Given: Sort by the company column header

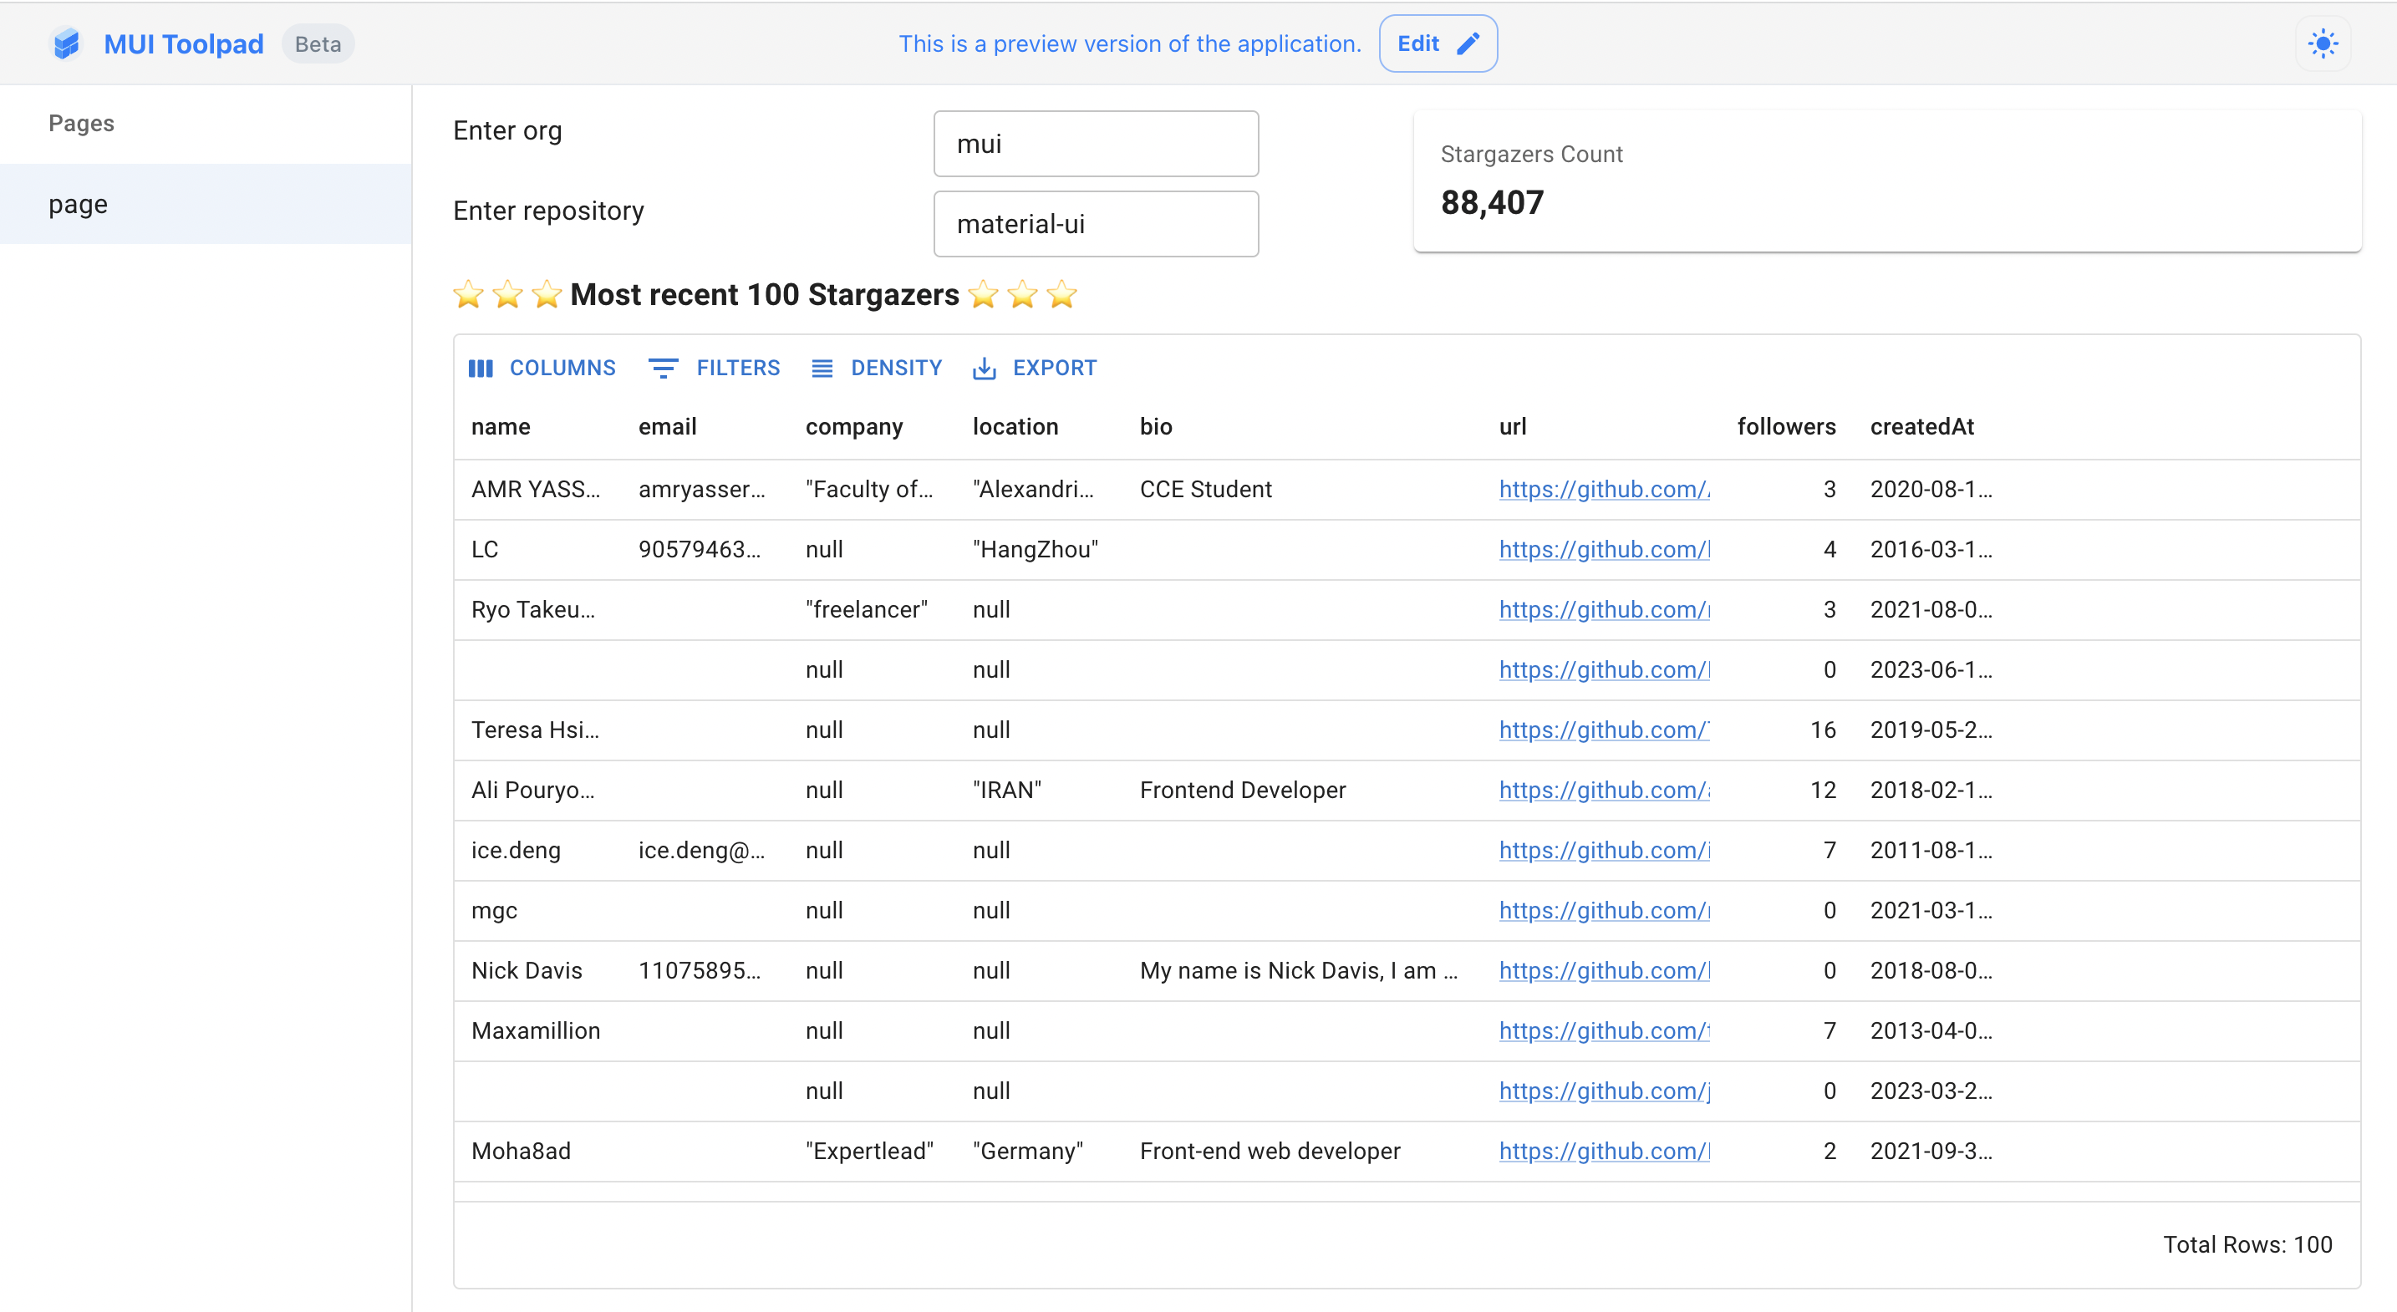Looking at the screenshot, I should point(853,427).
